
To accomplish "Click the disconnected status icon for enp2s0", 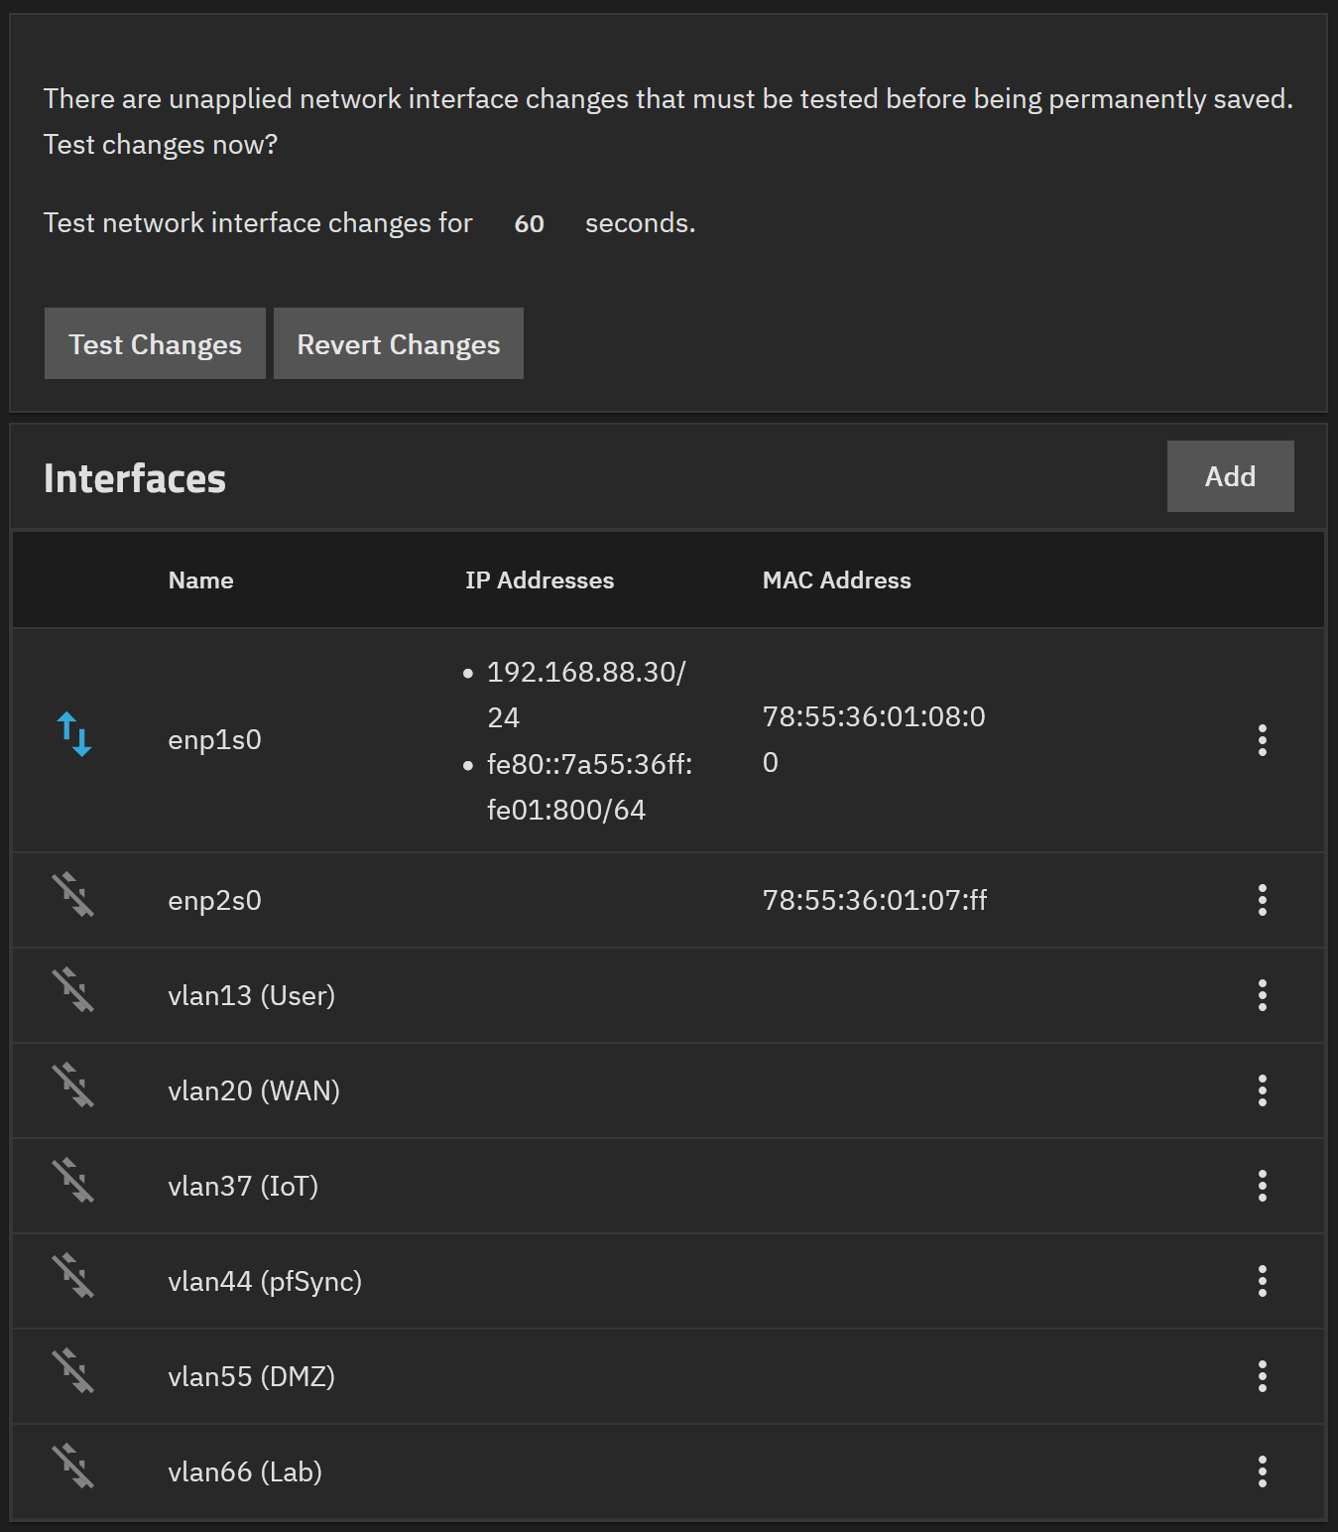I will (73, 894).
